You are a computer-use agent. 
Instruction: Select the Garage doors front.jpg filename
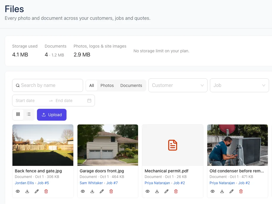102,171
